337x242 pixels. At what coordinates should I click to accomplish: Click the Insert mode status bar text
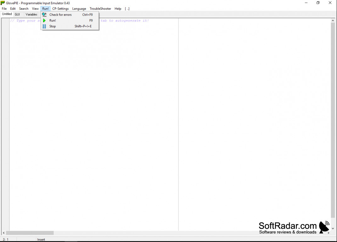pos(41,239)
